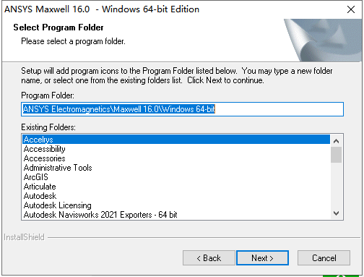Cancel the installation
Image resolution: width=364 pixels, height=277 pixels.
click(x=324, y=257)
